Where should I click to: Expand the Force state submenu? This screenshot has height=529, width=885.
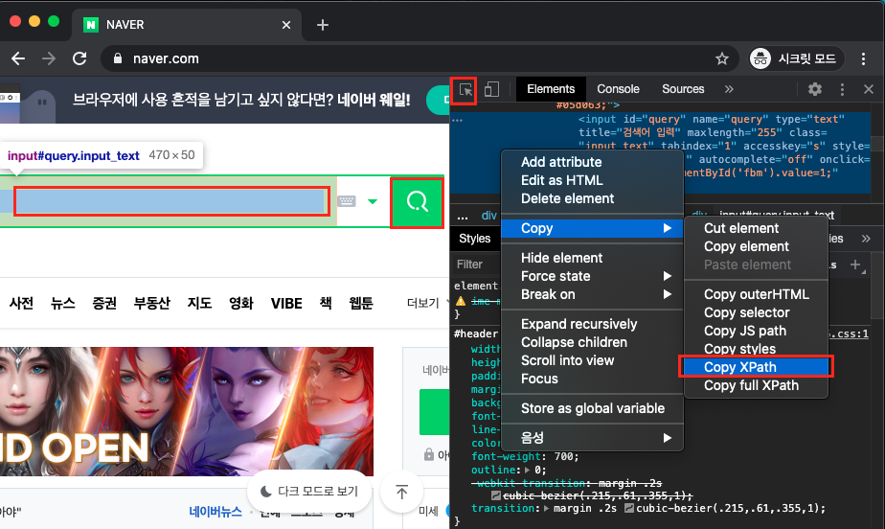pos(592,276)
